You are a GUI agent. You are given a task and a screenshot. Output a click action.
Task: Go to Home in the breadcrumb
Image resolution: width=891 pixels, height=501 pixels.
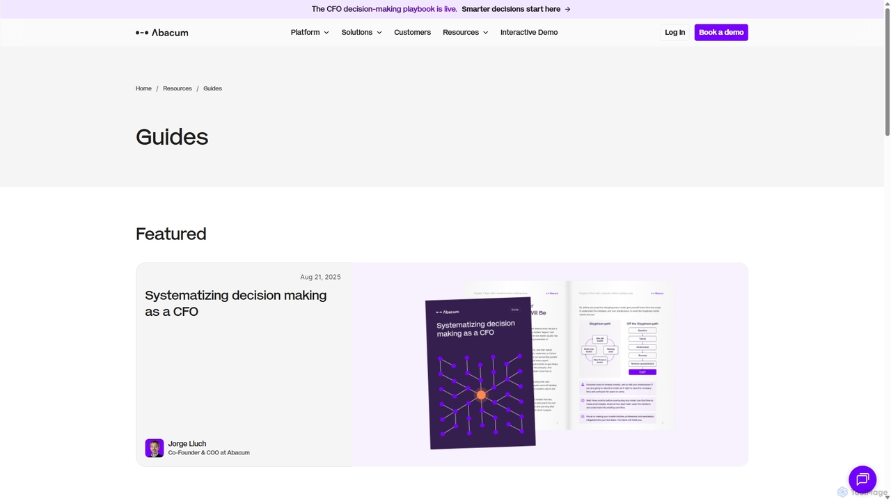143,88
